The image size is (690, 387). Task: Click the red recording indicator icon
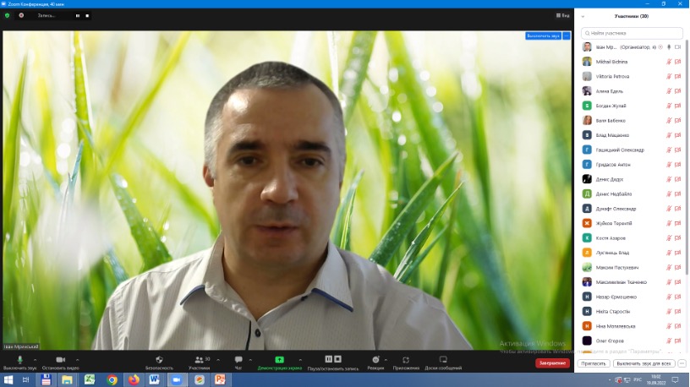pyautogui.click(x=21, y=15)
